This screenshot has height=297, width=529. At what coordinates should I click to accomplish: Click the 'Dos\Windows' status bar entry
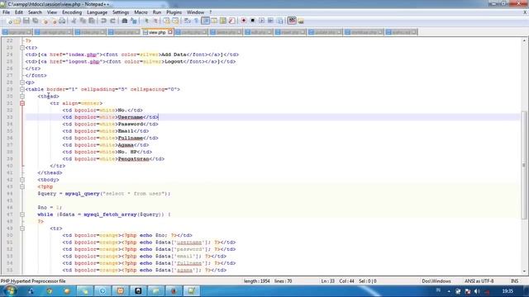pos(436,280)
